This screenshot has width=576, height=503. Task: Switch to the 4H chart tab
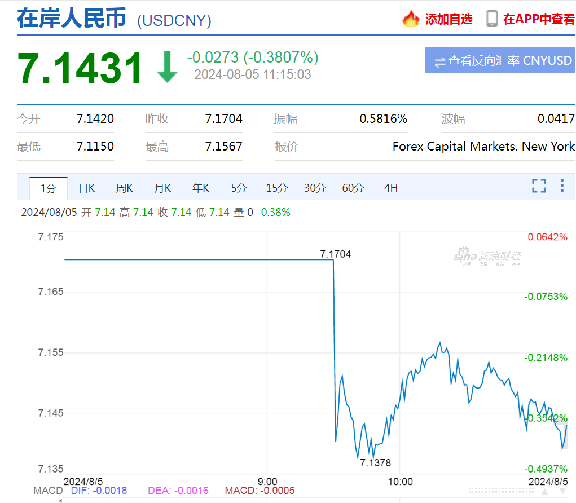390,188
